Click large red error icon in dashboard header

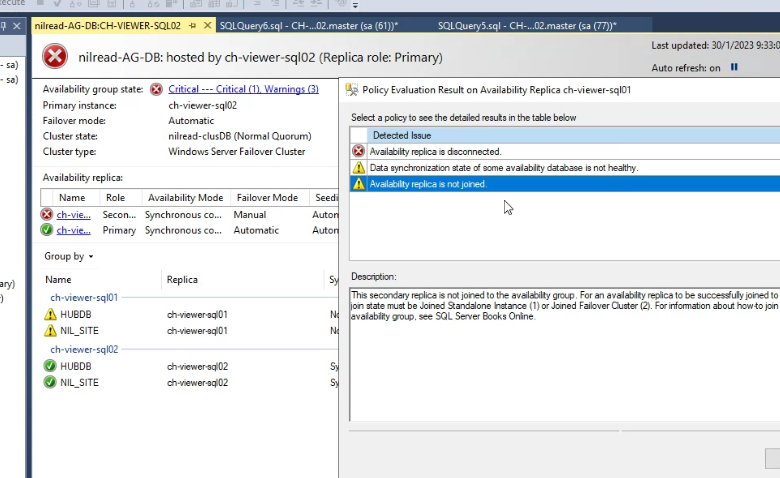click(55, 56)
